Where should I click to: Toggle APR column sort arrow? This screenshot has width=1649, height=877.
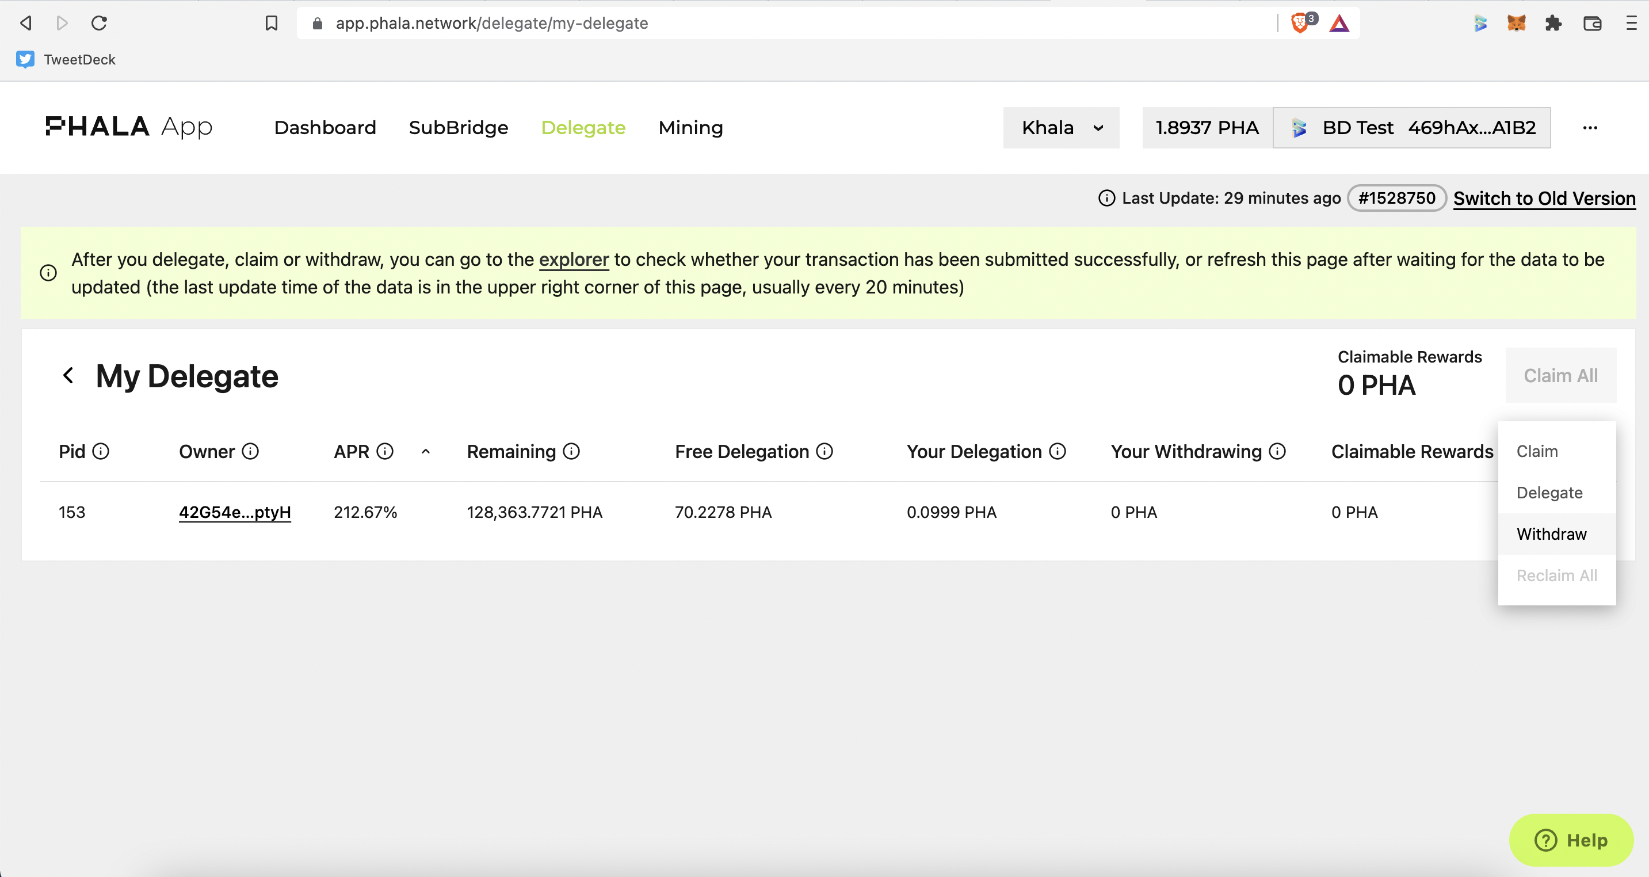tap(426, 451)
